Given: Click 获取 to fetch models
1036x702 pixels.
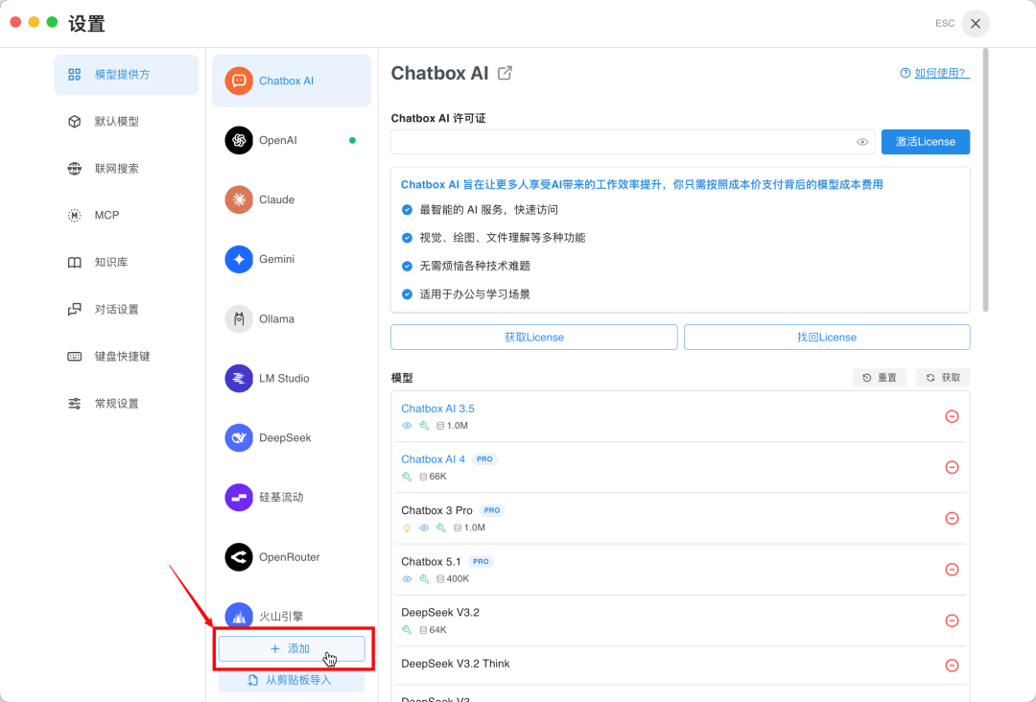Looking at the screenshot, I should (x=943, y=378).
